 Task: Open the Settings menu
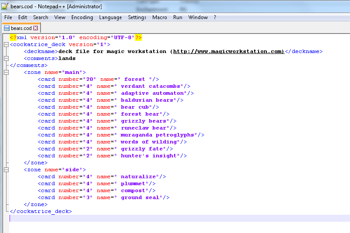(x=137, y=17)
